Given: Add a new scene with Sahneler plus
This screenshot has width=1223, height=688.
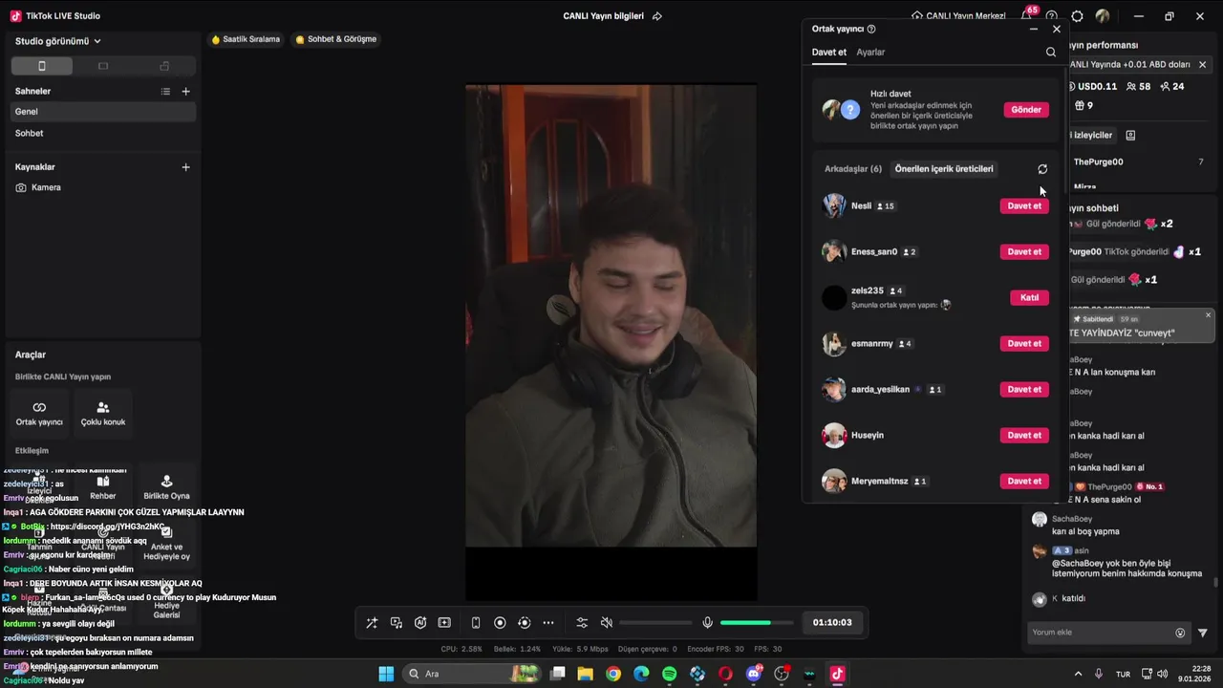Looking at the screenshot, I should point(186,92).
